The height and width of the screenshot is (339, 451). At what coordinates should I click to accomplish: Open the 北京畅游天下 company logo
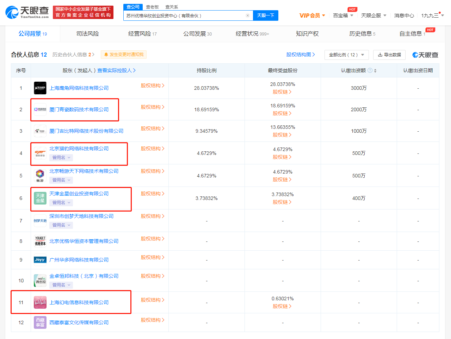[x=40, y=176]
